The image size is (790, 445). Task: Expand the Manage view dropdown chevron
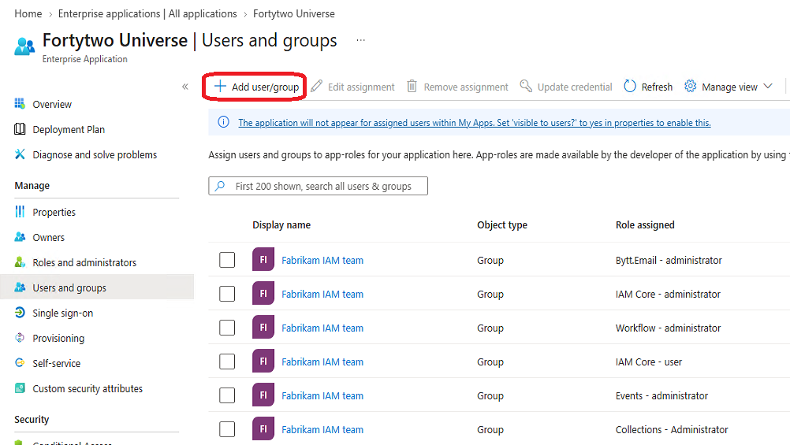pos(768,86)
